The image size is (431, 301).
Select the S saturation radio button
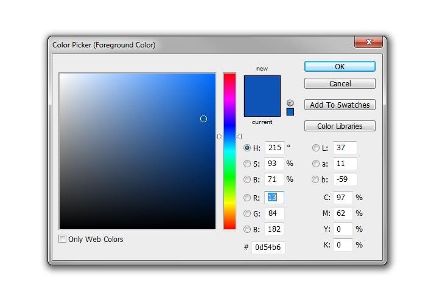pyautogui.click(x=247, y=164)
